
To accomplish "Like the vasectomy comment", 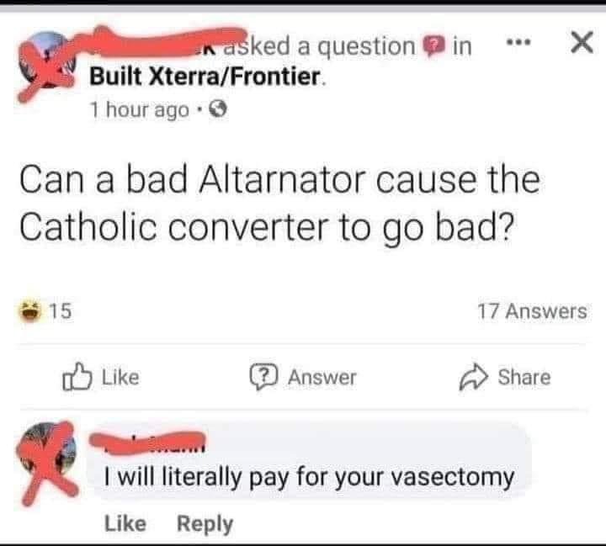I will tap(125, 523).
